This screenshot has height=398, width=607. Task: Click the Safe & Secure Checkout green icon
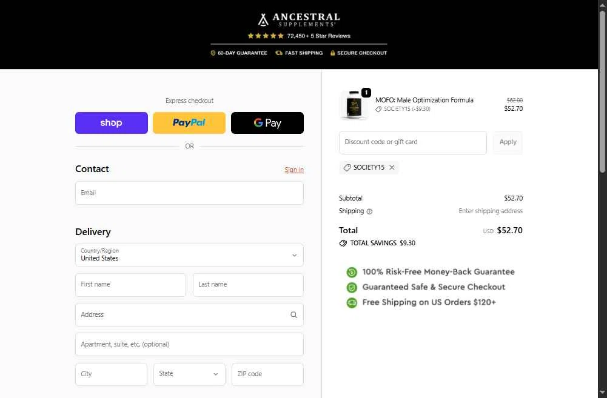pyautogui.click(x=352, y=287)
